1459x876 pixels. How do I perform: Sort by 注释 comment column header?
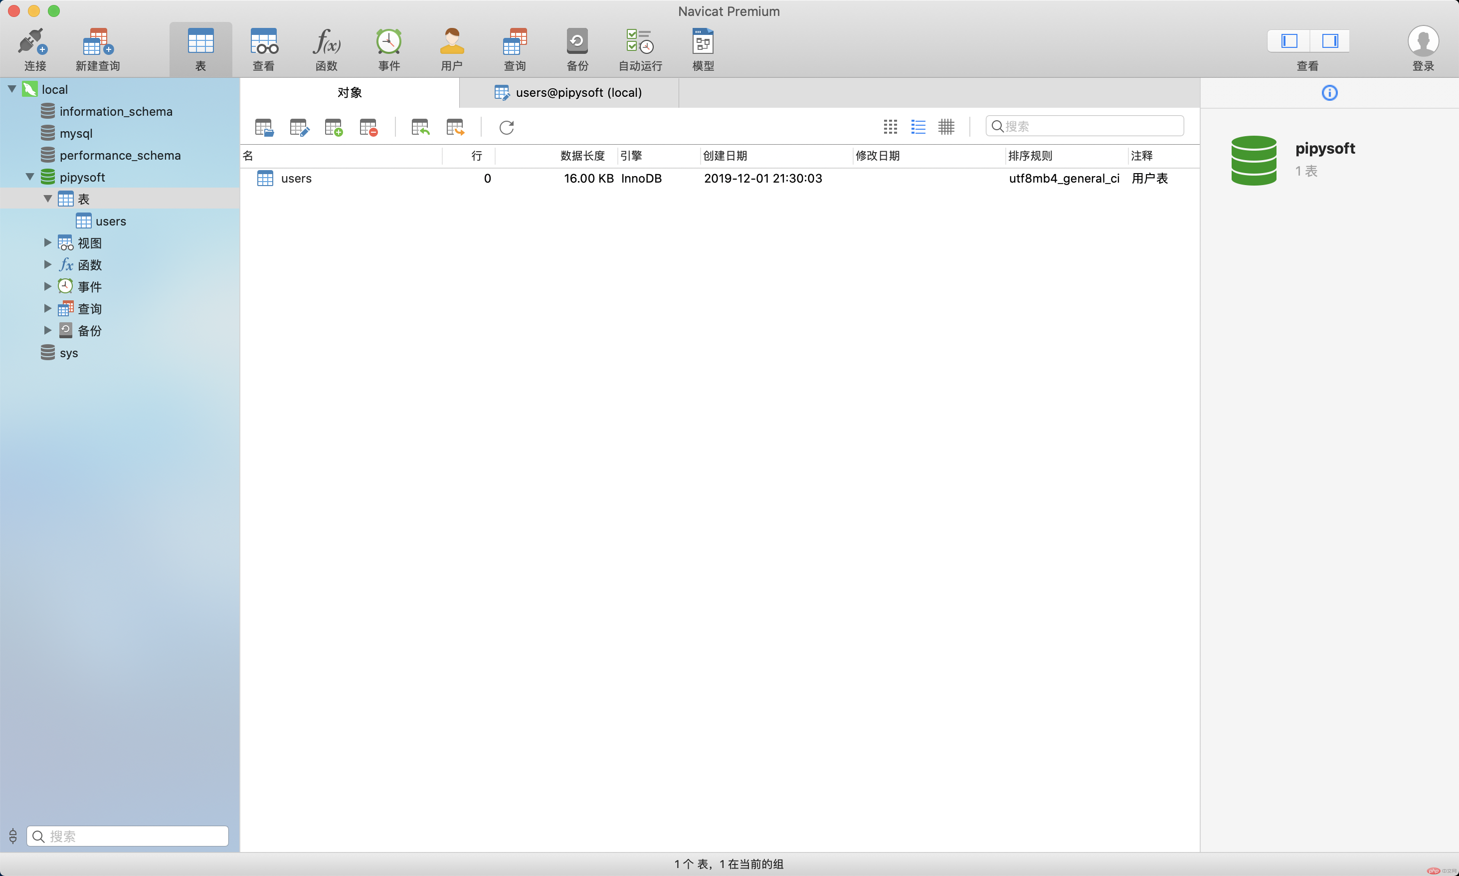1163,156
